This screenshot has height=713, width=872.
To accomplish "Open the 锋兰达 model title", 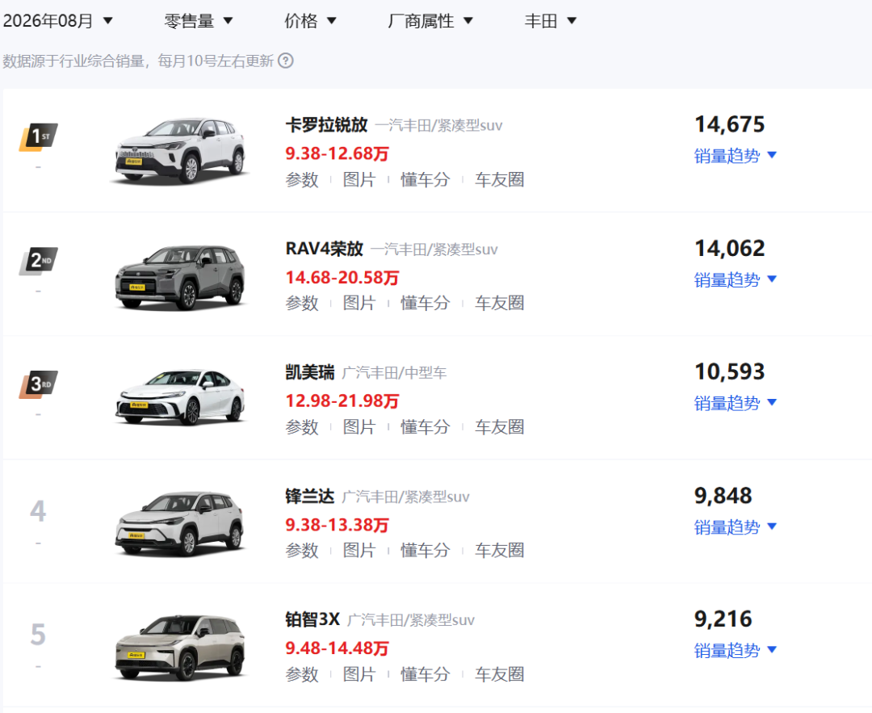I will [x=310, y=496].
